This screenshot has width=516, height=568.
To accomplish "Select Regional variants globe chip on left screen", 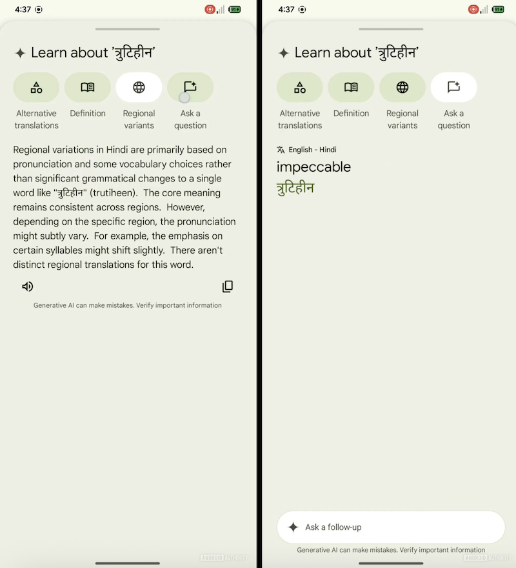I will (139, 88).
